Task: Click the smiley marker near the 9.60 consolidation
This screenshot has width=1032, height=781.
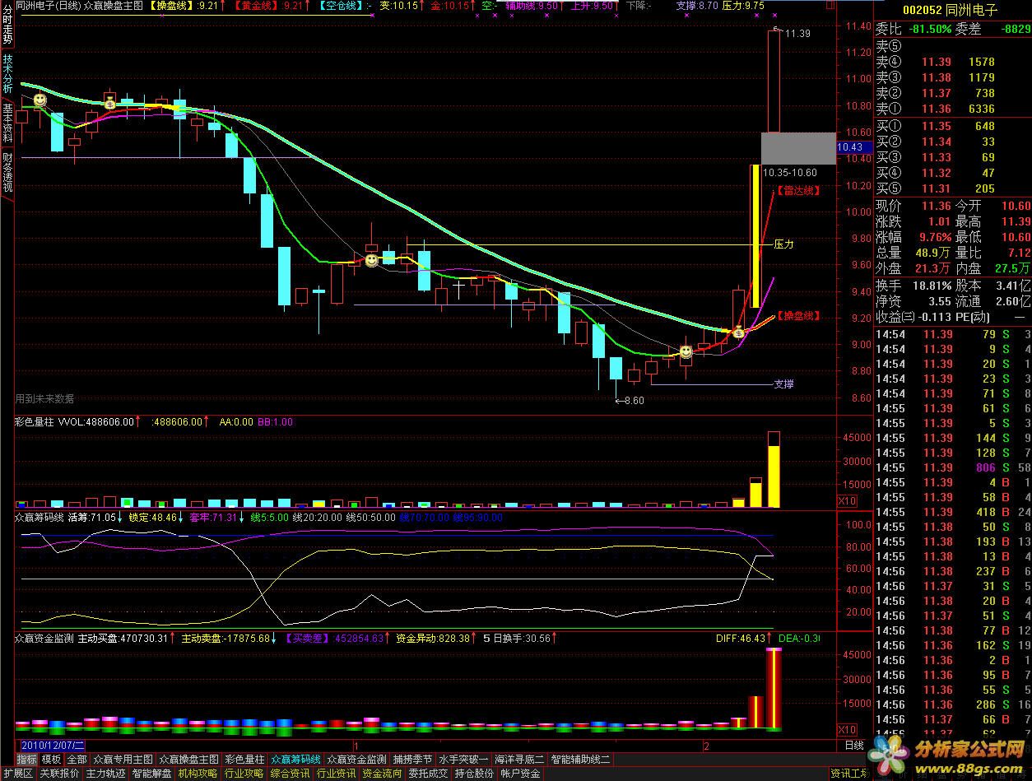Action: 372,260
